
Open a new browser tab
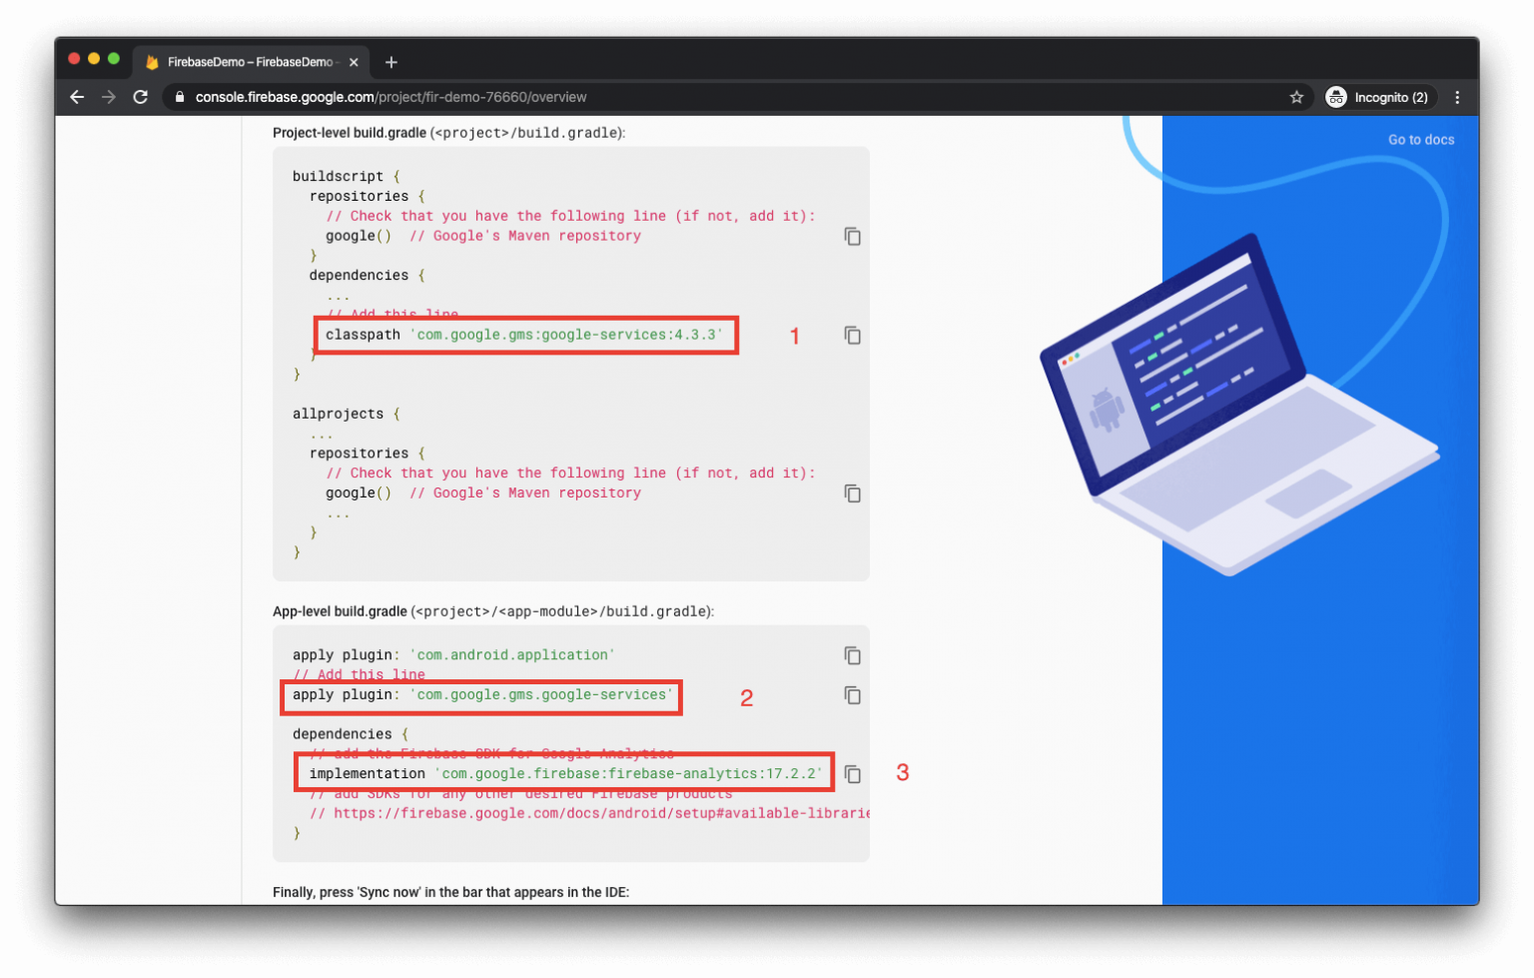click(x=391, y=62)
